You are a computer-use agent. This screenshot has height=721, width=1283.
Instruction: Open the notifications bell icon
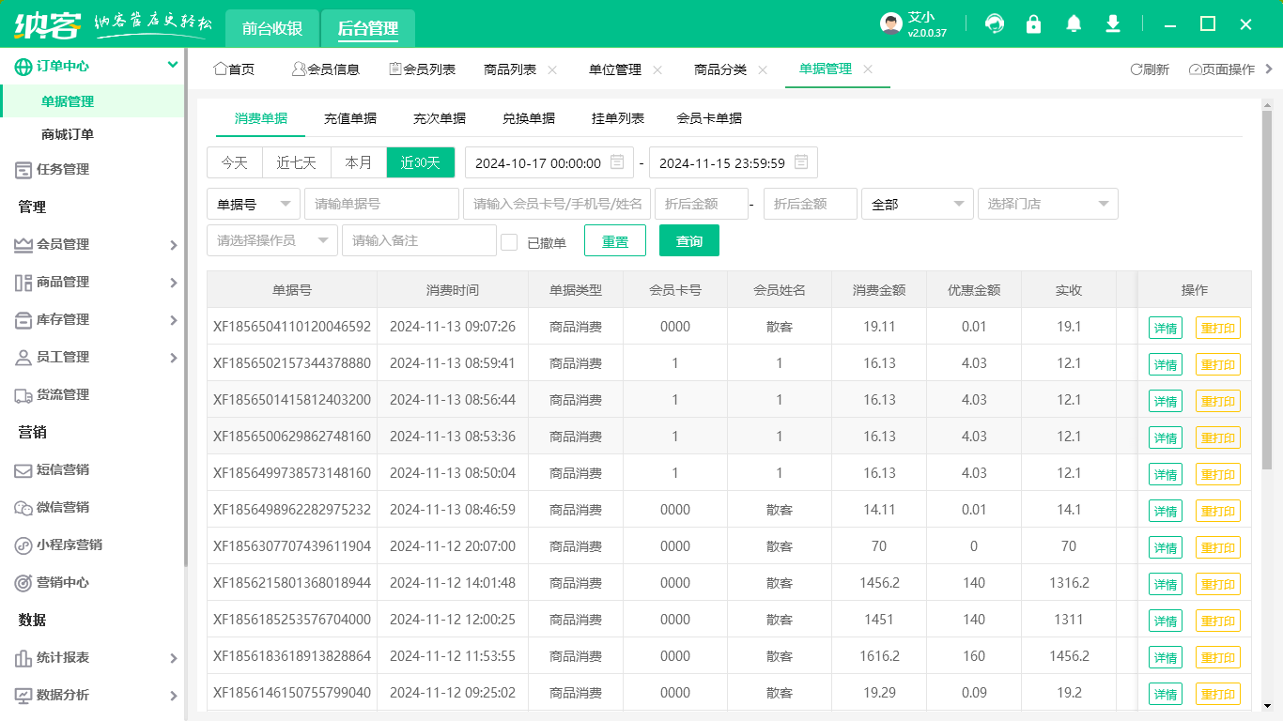1074,24
